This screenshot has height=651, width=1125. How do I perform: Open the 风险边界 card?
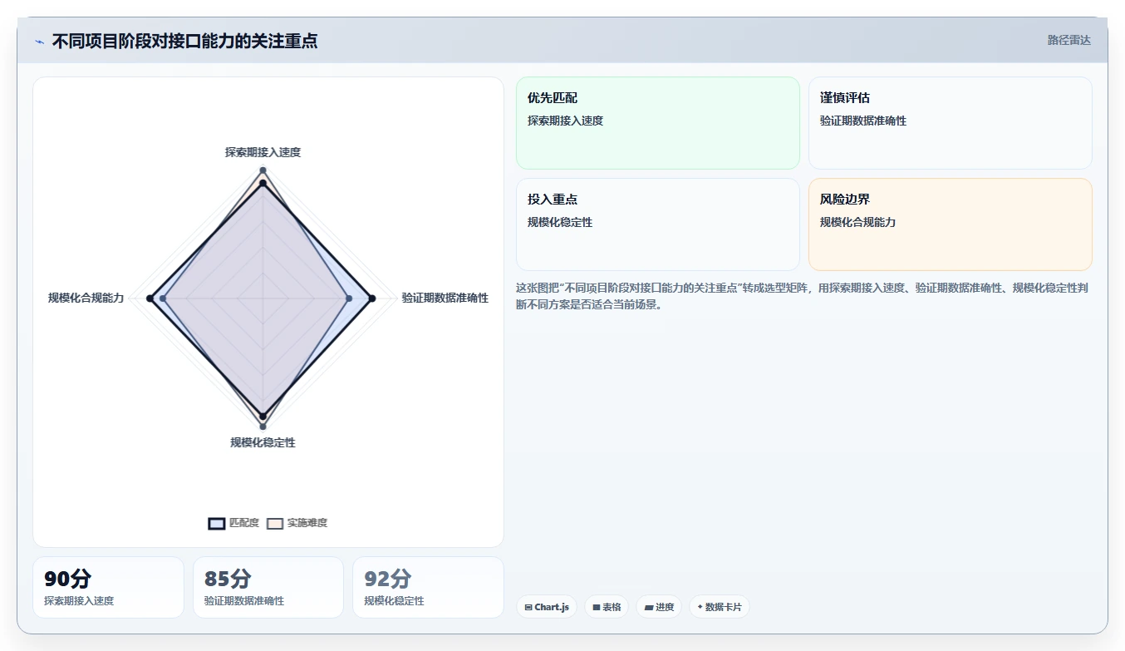[951, 224]
